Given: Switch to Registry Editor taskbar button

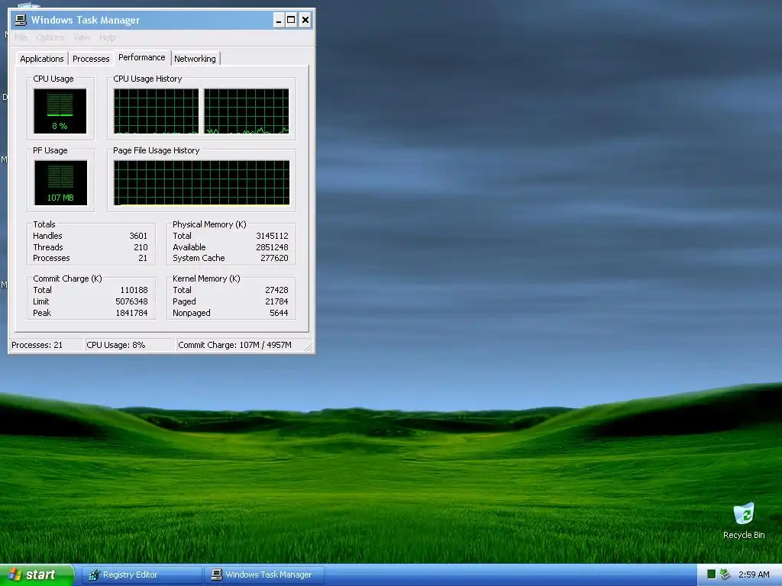Looking at the screenshot, I should [141, 575].
